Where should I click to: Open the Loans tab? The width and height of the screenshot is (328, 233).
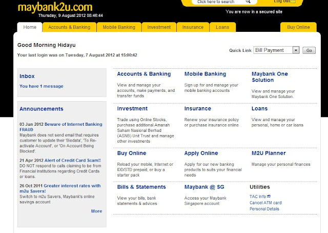[222, 27]
